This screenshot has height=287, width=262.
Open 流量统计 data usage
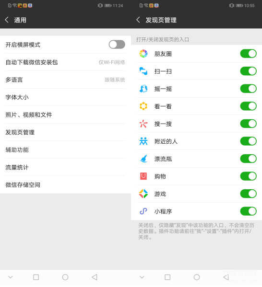[x=65, y=167]
